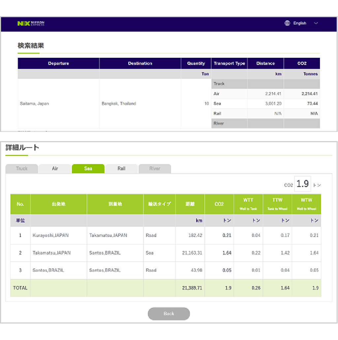
Task: Click the 検索結果 heading
Action: tap(31, 46)
